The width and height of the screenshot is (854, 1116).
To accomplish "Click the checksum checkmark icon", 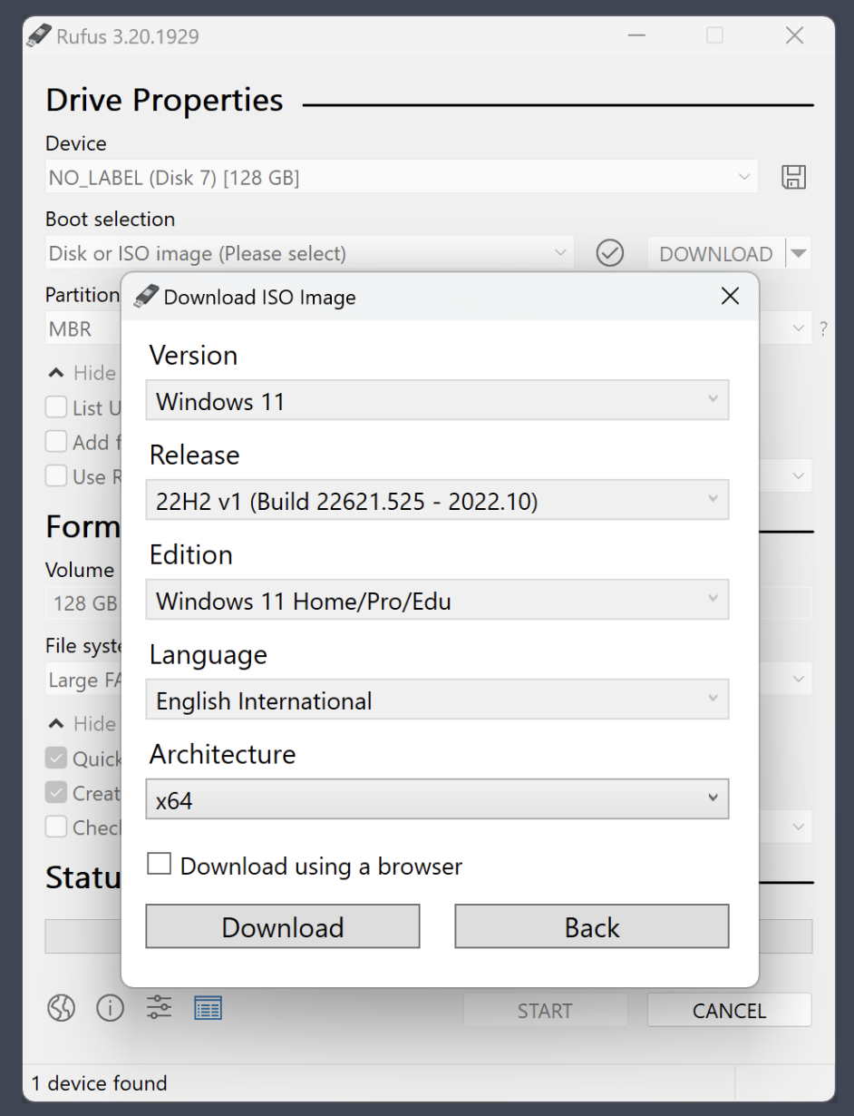I will (x=610, y=253).
